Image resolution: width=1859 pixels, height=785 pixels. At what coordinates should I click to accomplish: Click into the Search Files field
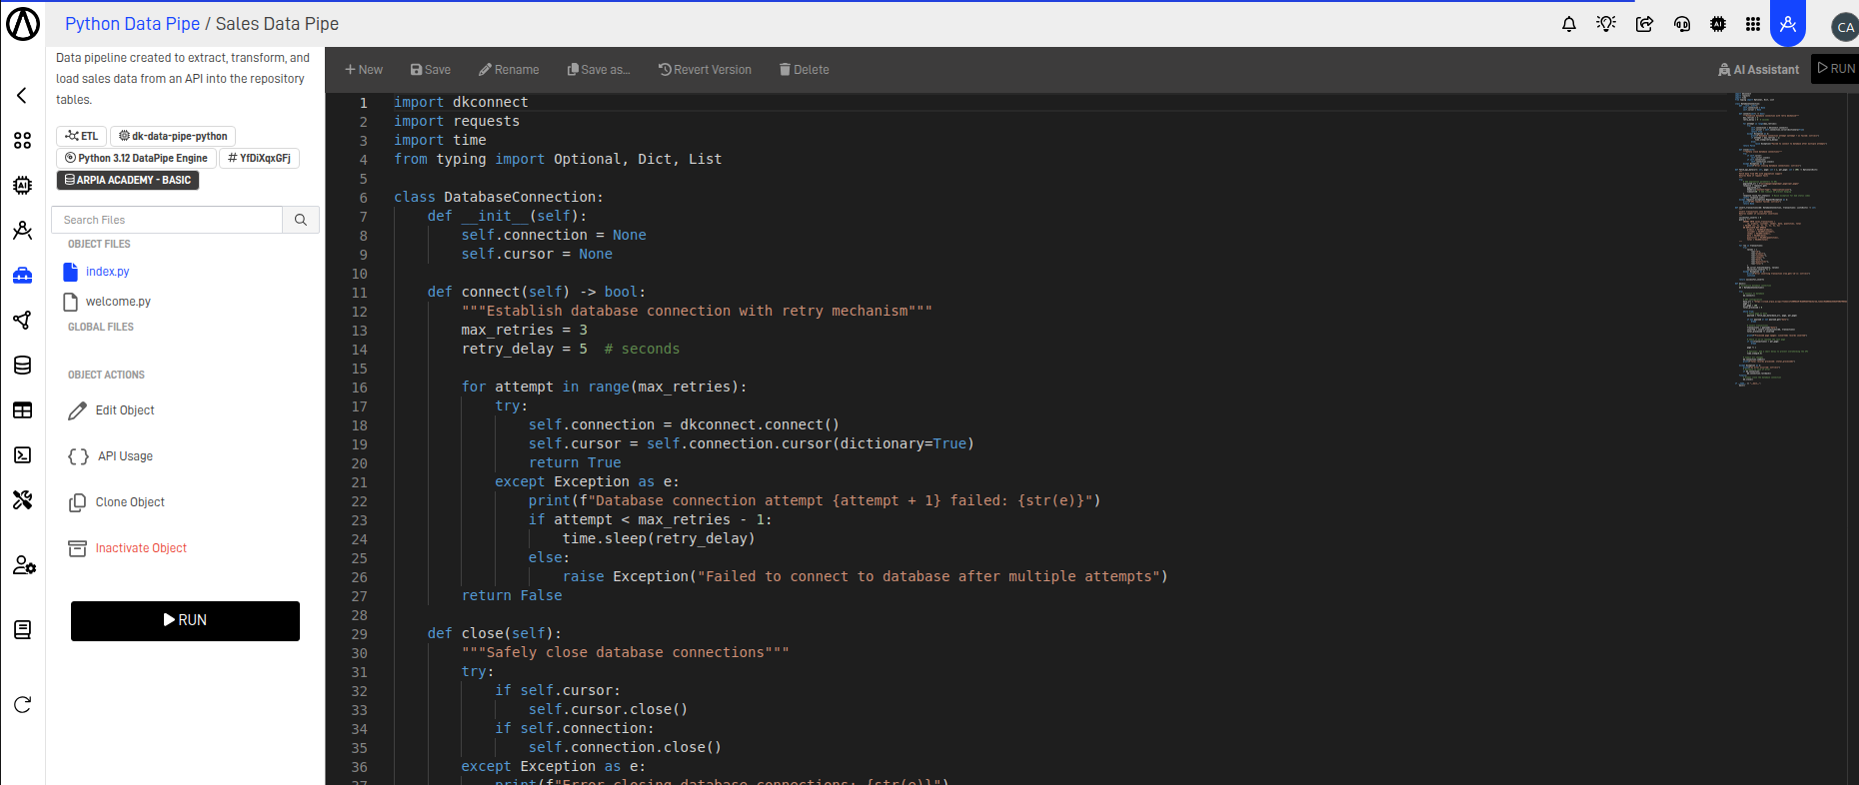pyautogui.click(x=167, y=220)
